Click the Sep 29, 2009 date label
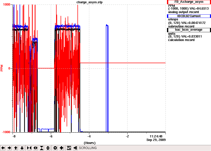This screenshot has height=151, width=211. tap(156, 140)
